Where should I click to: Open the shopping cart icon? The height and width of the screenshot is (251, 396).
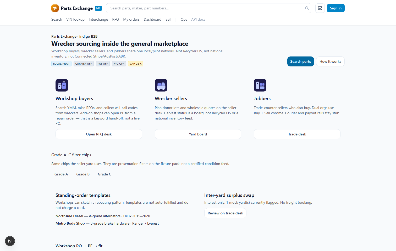[320, 8]
